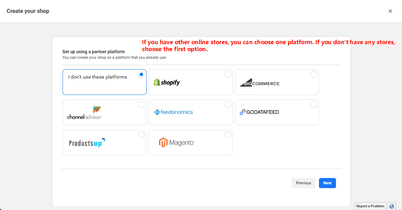
Task: Click the Productsup logo
Action: pos(87,143)
